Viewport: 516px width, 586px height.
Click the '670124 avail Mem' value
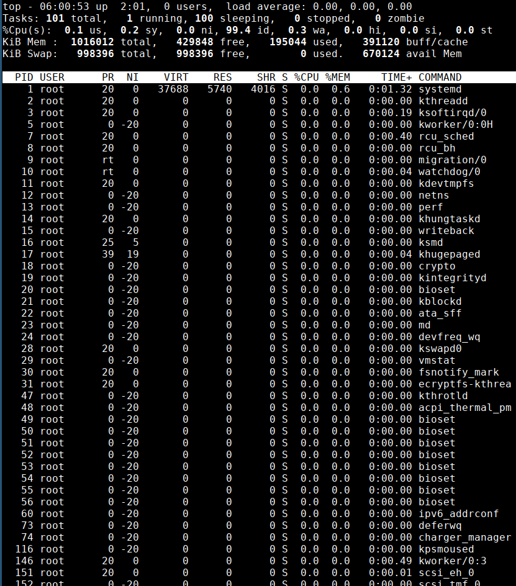(412, 54)
